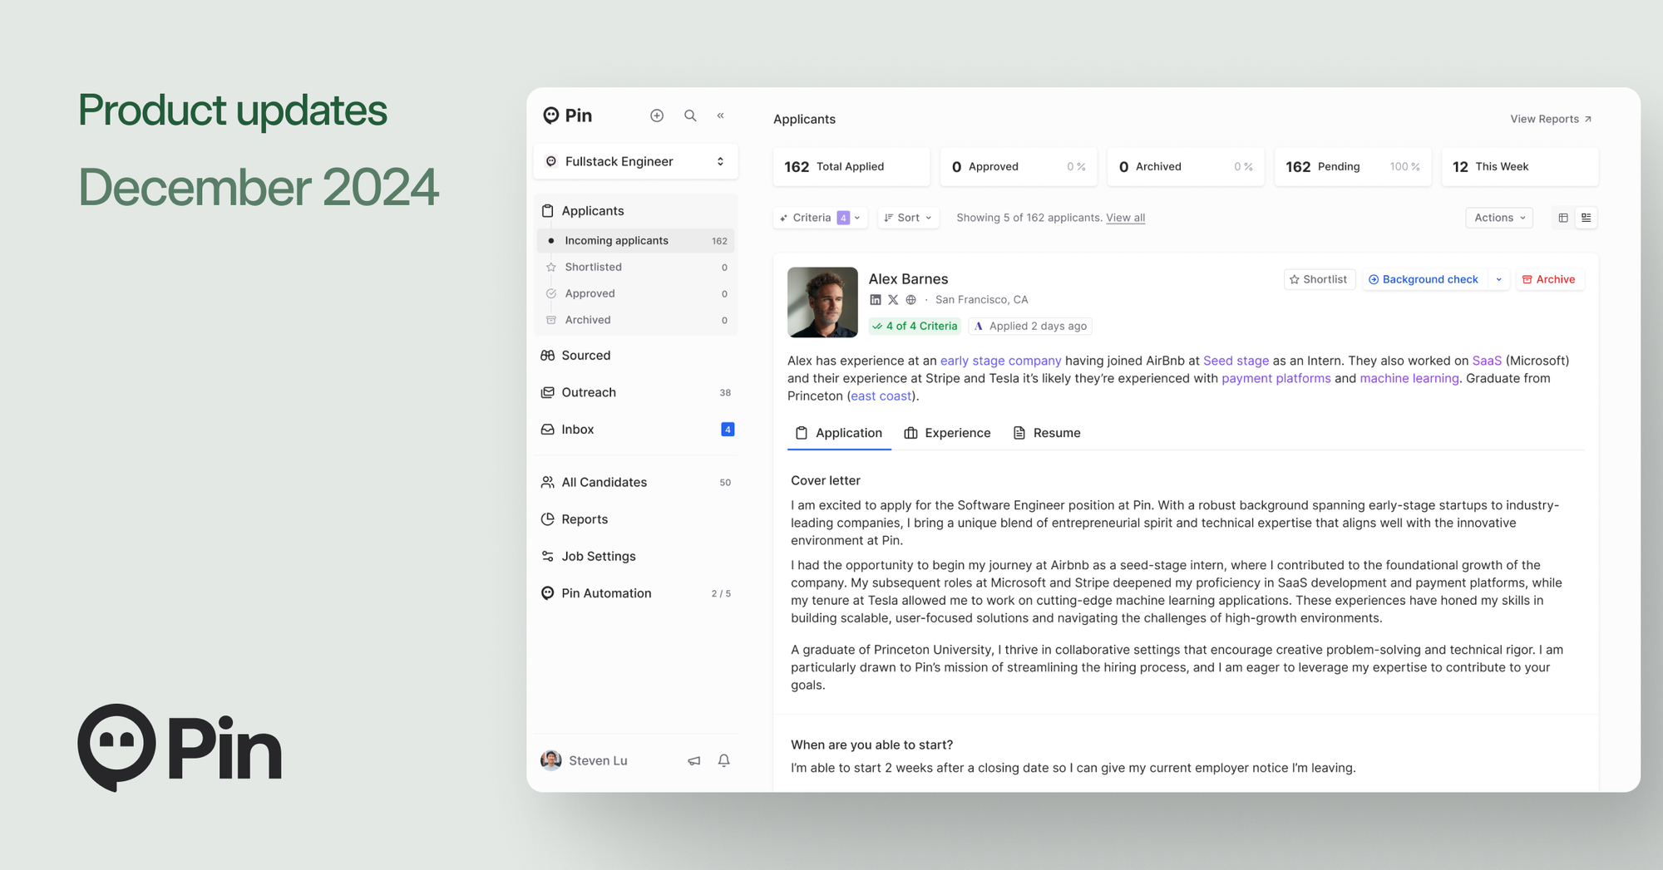The height and width of the screenshot is (870, 1663).
Task: Open search in the sidebar
Action: click(689, 116)
